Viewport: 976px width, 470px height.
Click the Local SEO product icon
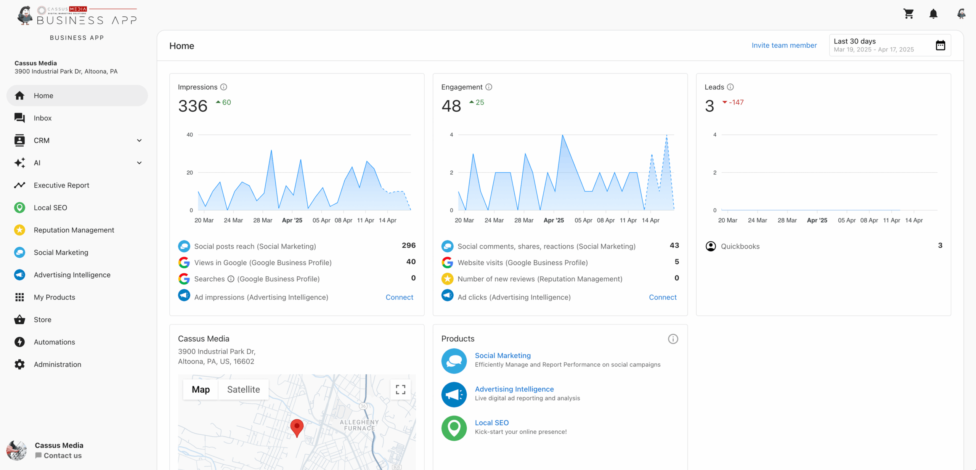pyautogui.click(x=454, y=428)
